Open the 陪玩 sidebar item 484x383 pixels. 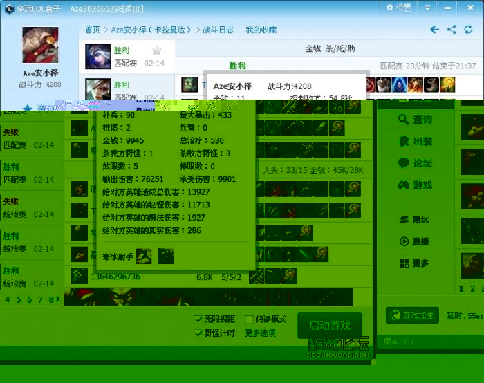(x=414, y=219)
